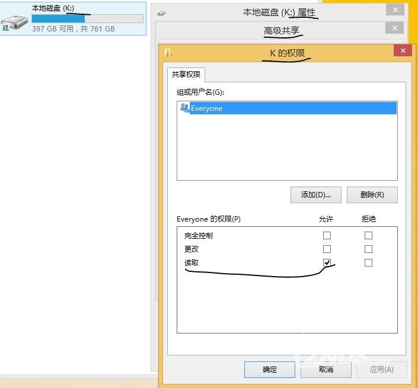
Task: Check 拒绝 box for 更改 permission
Action: pyautogui.click(x=368, y=249)
